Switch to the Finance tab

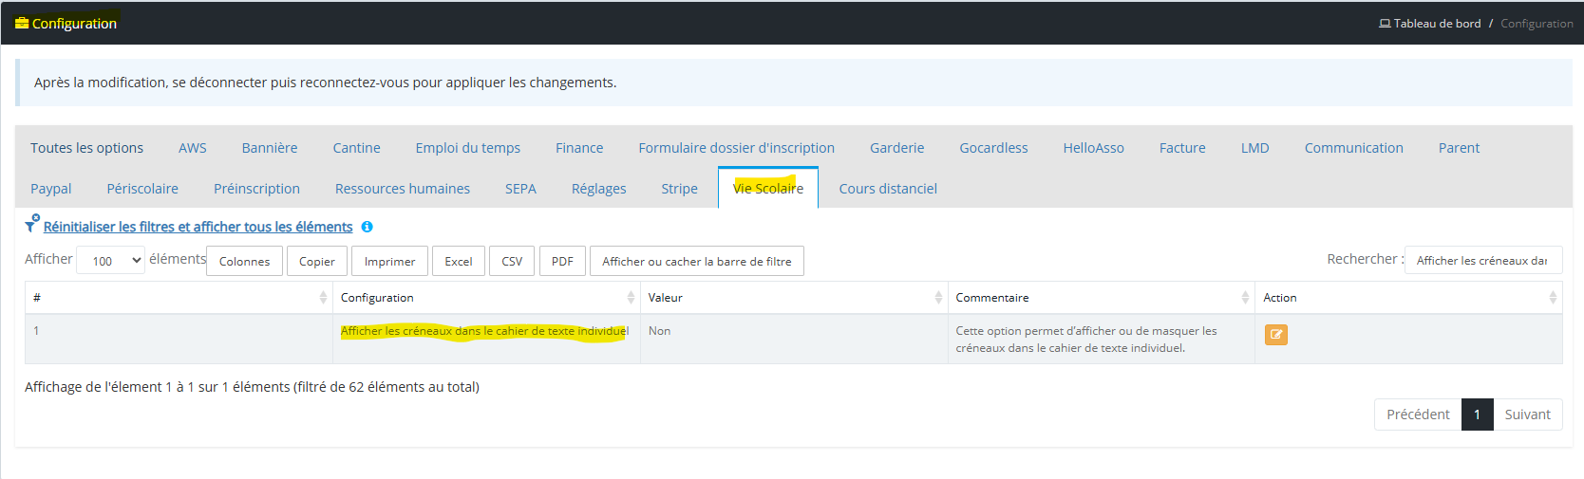(579, 148)
